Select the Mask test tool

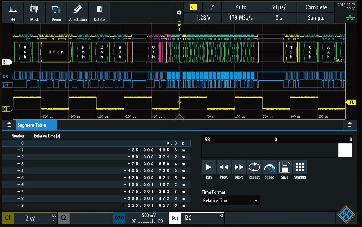point(35,13)
